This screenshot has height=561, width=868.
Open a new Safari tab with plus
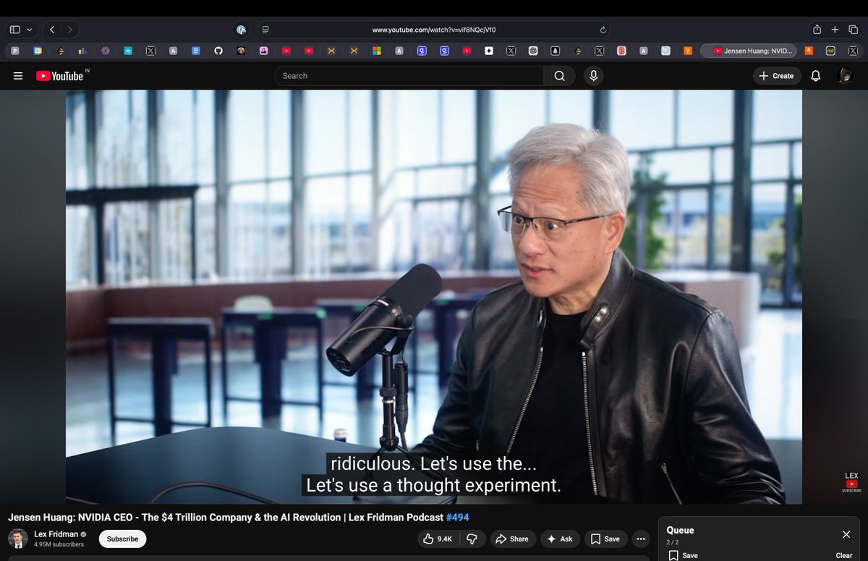[835, 30]
